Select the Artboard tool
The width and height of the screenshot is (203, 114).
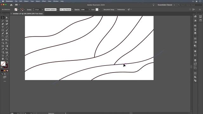click(x=3, y=56)
